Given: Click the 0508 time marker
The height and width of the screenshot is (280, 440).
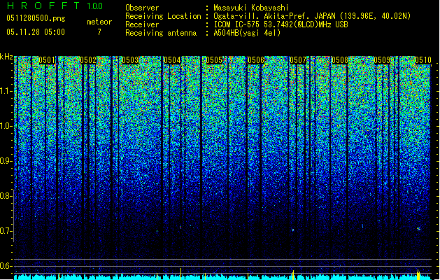Looking at the screenshot, I should (x=340, y=60).
